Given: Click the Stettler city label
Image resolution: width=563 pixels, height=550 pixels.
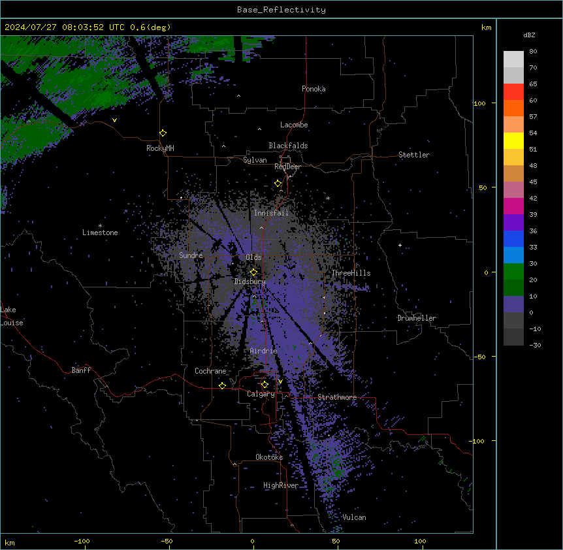Looking at the screenshot, I should click(414, 155).
